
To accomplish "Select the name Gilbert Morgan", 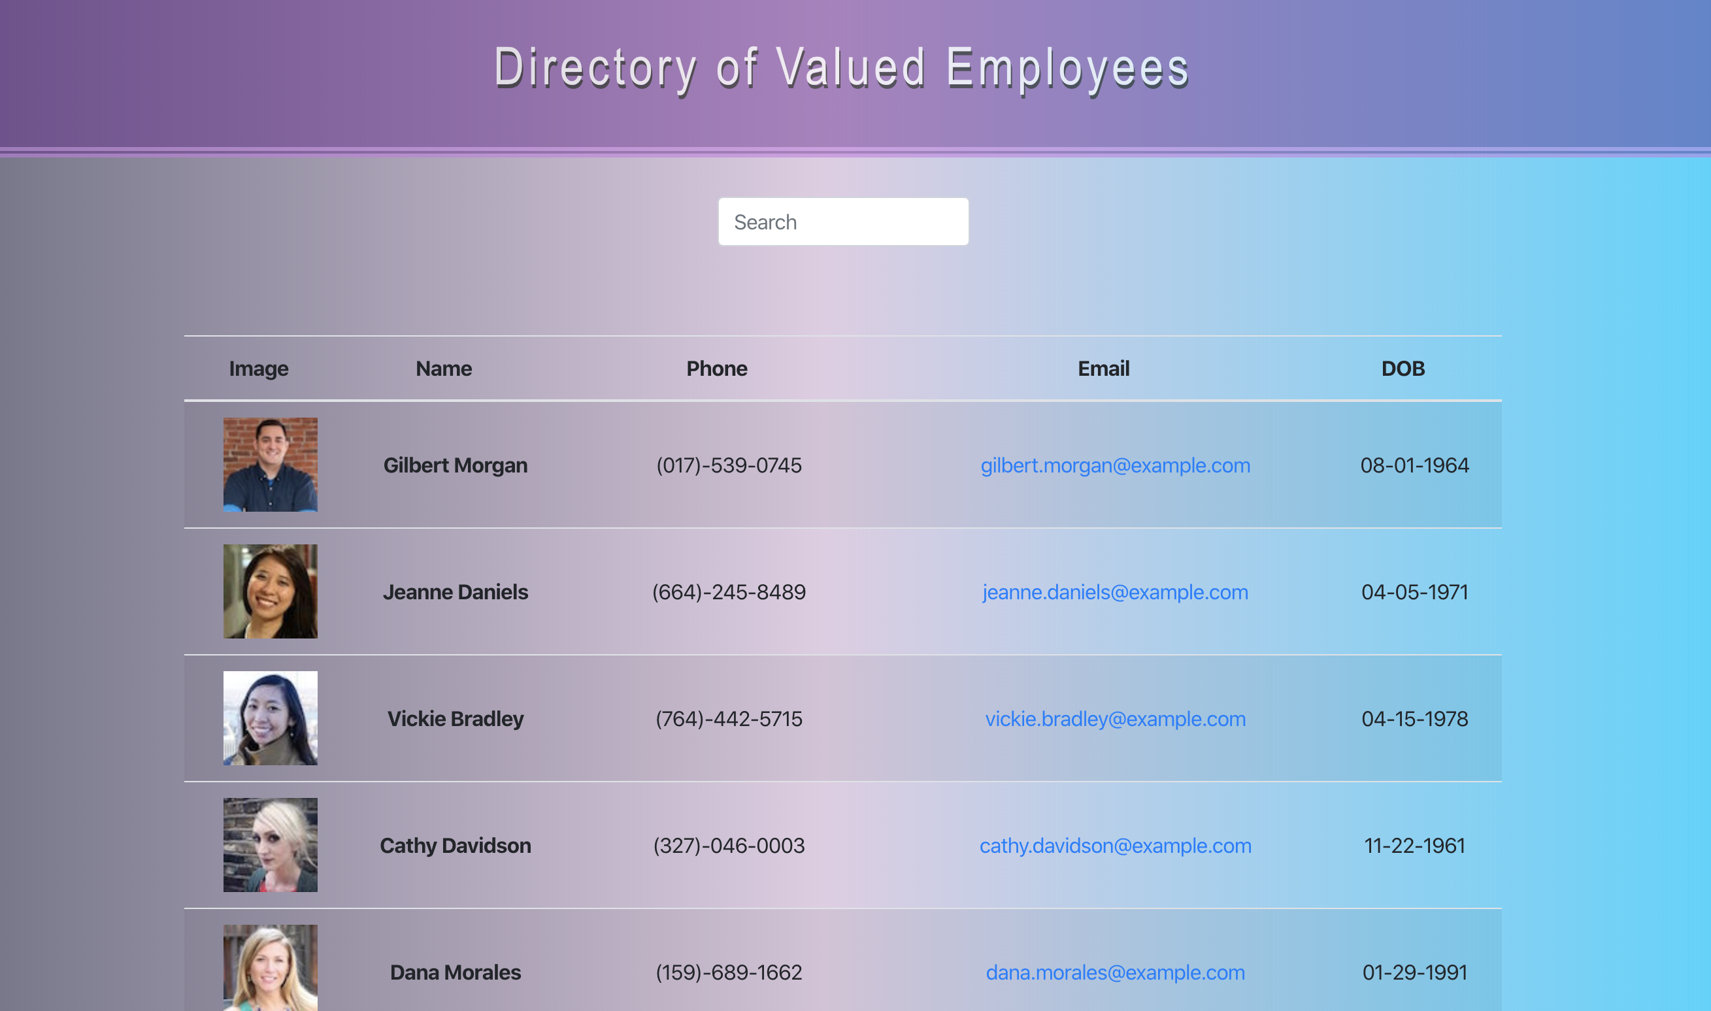I will [x=456, y=465].
